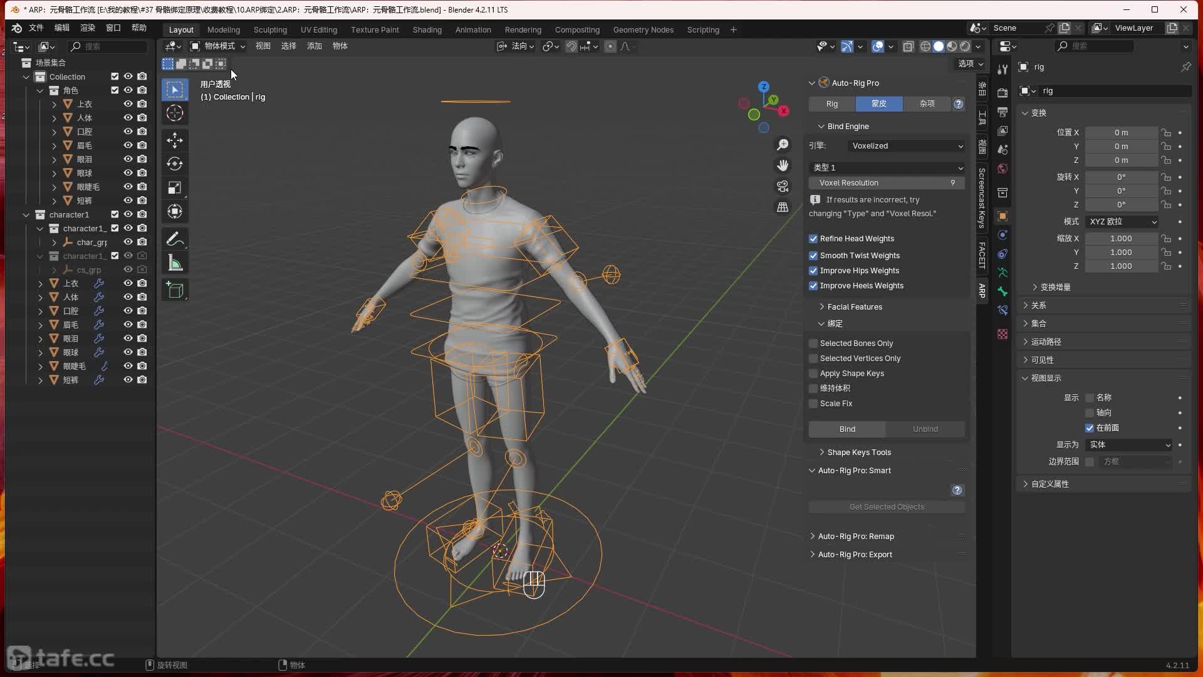The height and width of the screenshot is (677, 1203).
Task: Switch to orthographic grid view icon
Action: point(783,207)
